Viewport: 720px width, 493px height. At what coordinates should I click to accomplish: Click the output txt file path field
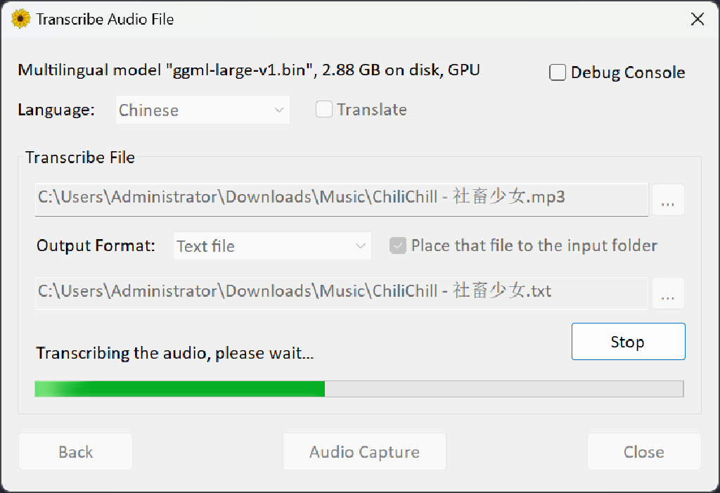point(342,292)
